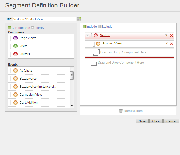This screenshot has width=180, height=155.
Task: Select the Visitors container label
Action: 25,54
